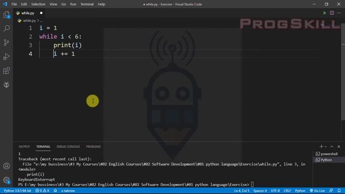Image resolution: width=345 pixels, height=194 pixels.
Task: Open the Help menu
Action: pyautogui.click(x=101, y=4)
